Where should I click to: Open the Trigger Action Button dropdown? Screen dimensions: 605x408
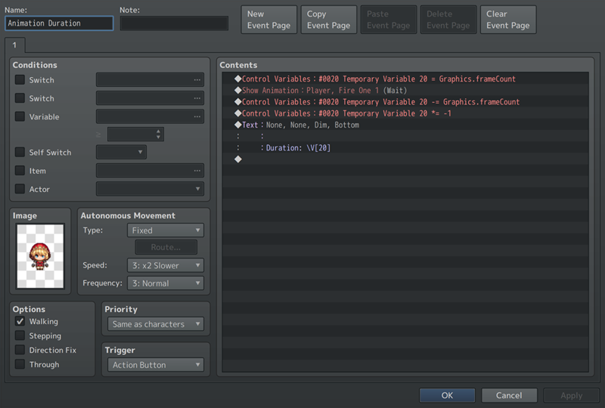click(x=156, y=365)
